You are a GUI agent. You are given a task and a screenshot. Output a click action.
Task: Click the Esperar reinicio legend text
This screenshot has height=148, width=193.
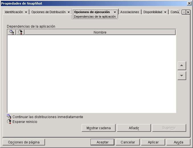click(25, 122)
